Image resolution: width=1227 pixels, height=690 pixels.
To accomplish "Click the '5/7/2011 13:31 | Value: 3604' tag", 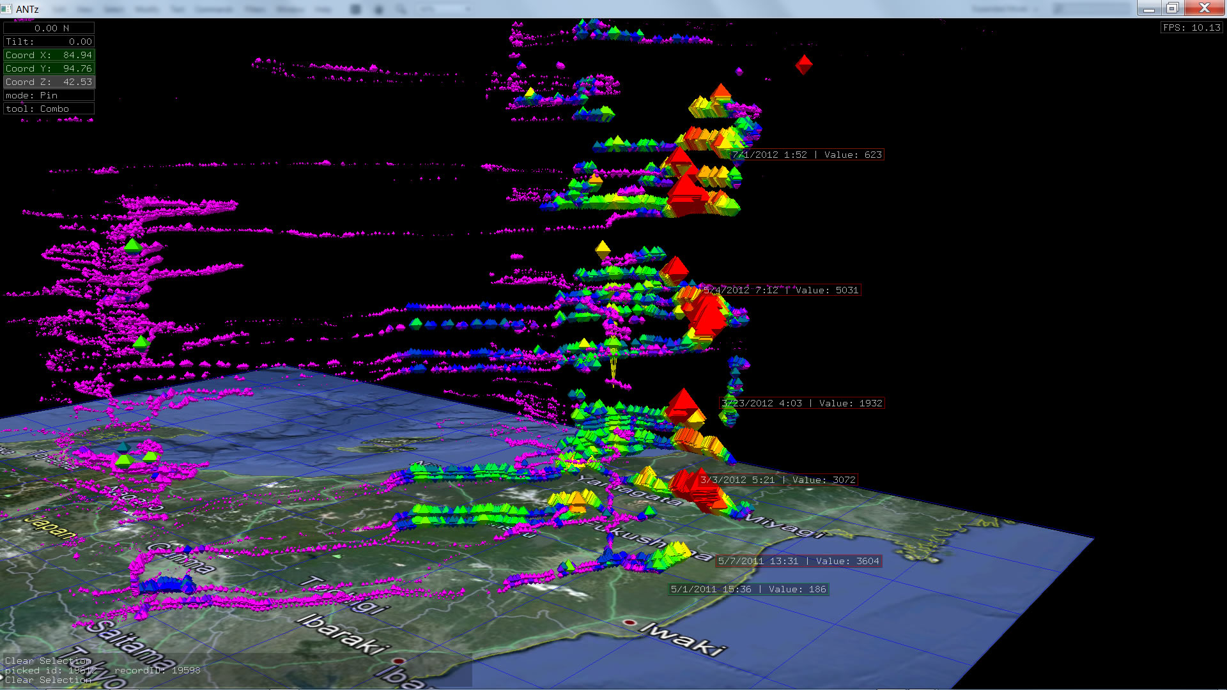I will 798,561.
